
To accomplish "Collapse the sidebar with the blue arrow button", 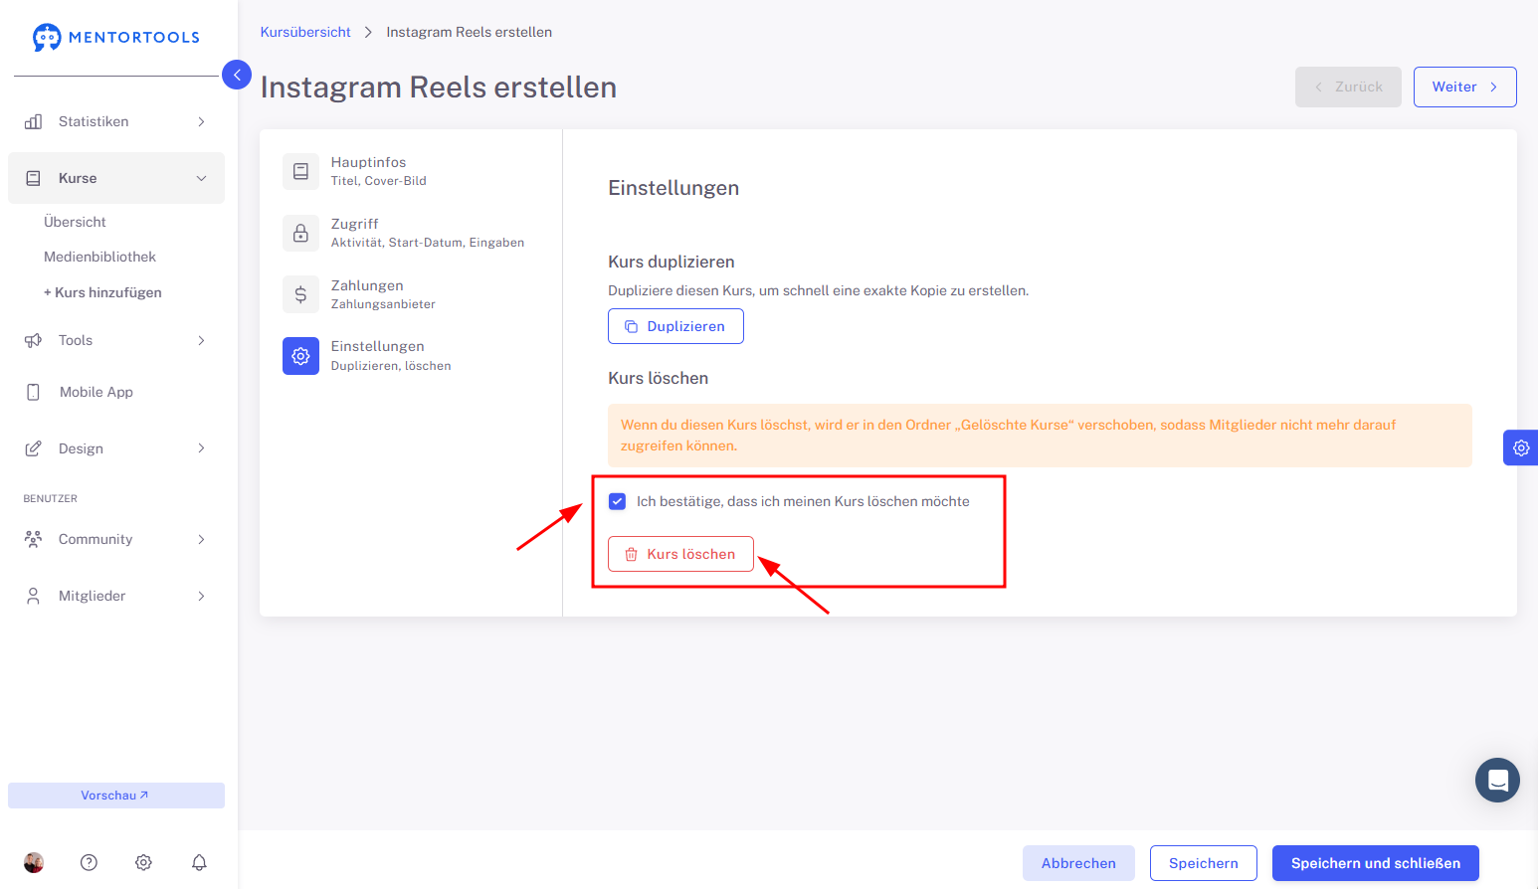I will click(x=237, y=75).
